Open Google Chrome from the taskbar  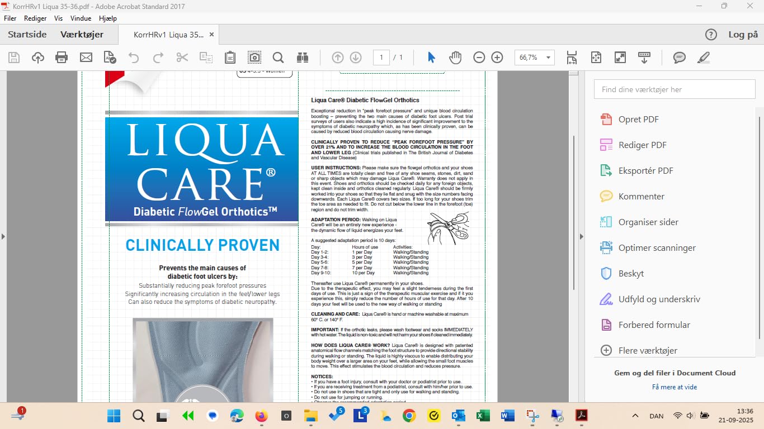click(x=409, y=416)
